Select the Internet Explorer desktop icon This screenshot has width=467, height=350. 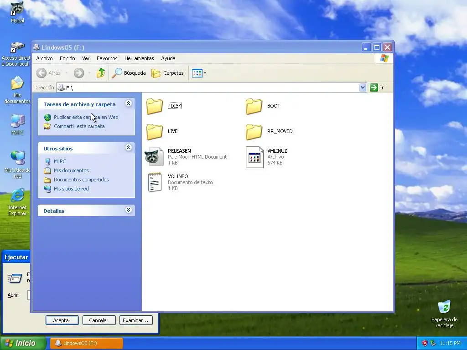point(17,202)
